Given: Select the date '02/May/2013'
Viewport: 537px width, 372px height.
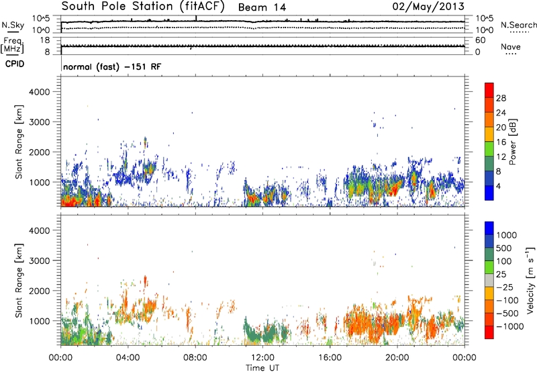Looking at the screenshot, I should point(428,7).
